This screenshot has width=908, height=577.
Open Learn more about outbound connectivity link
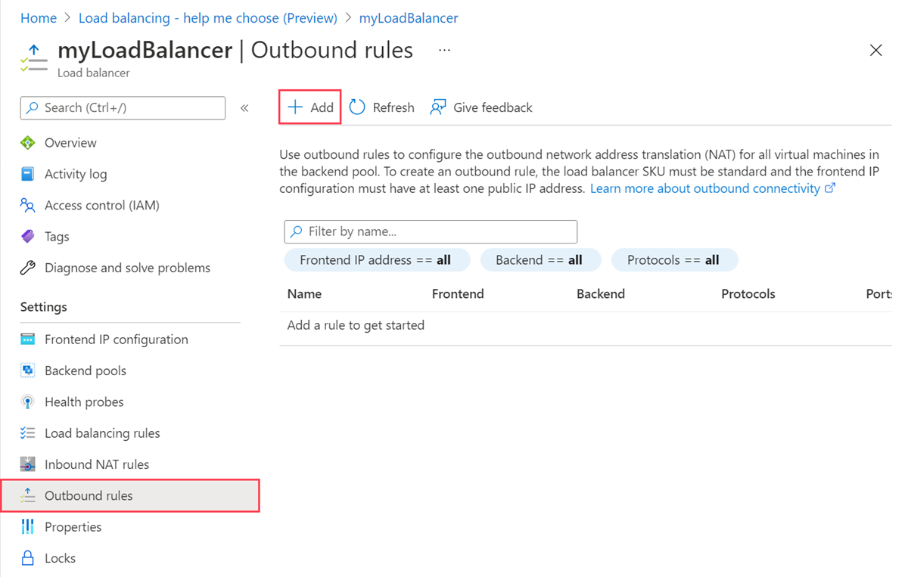click(x=705, y=188)
